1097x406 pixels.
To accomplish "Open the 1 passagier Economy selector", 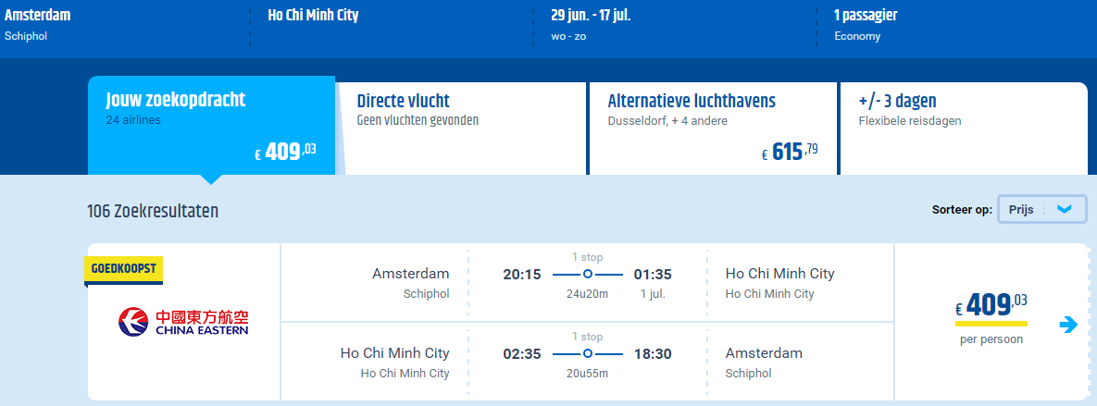I will [x=954, y=24].
